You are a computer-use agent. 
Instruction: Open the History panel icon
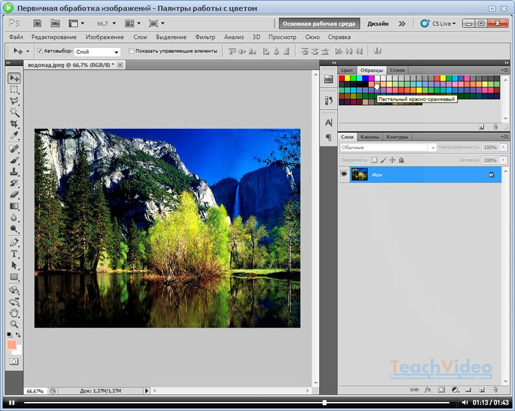click(328, 100)
